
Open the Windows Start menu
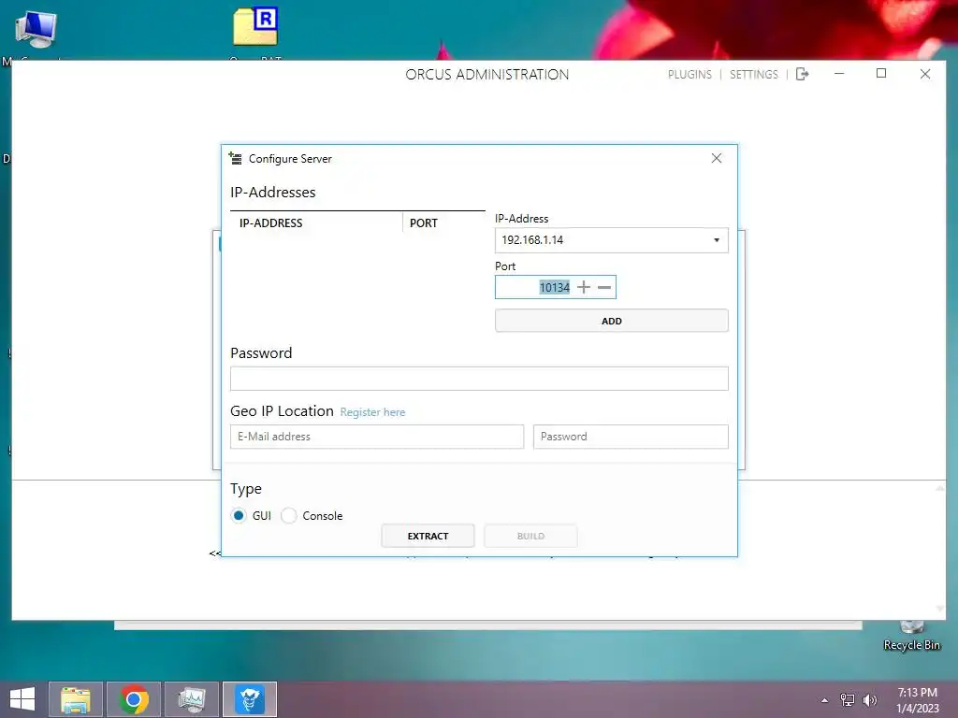[x=22, y=699]
